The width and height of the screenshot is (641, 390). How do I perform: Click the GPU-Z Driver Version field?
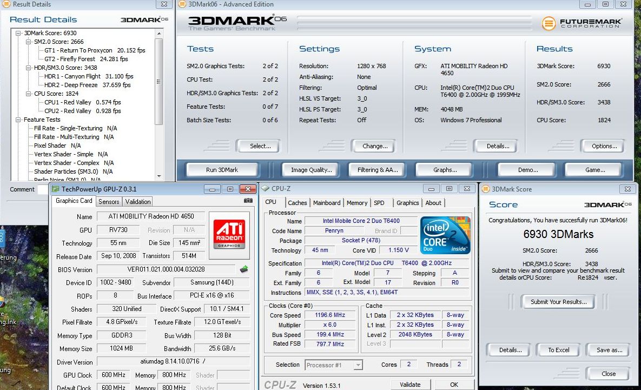[173, 361]
